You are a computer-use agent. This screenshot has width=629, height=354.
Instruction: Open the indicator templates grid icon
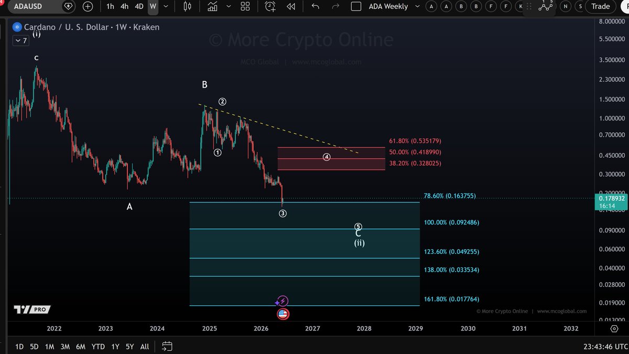click(x=245, y=7)
